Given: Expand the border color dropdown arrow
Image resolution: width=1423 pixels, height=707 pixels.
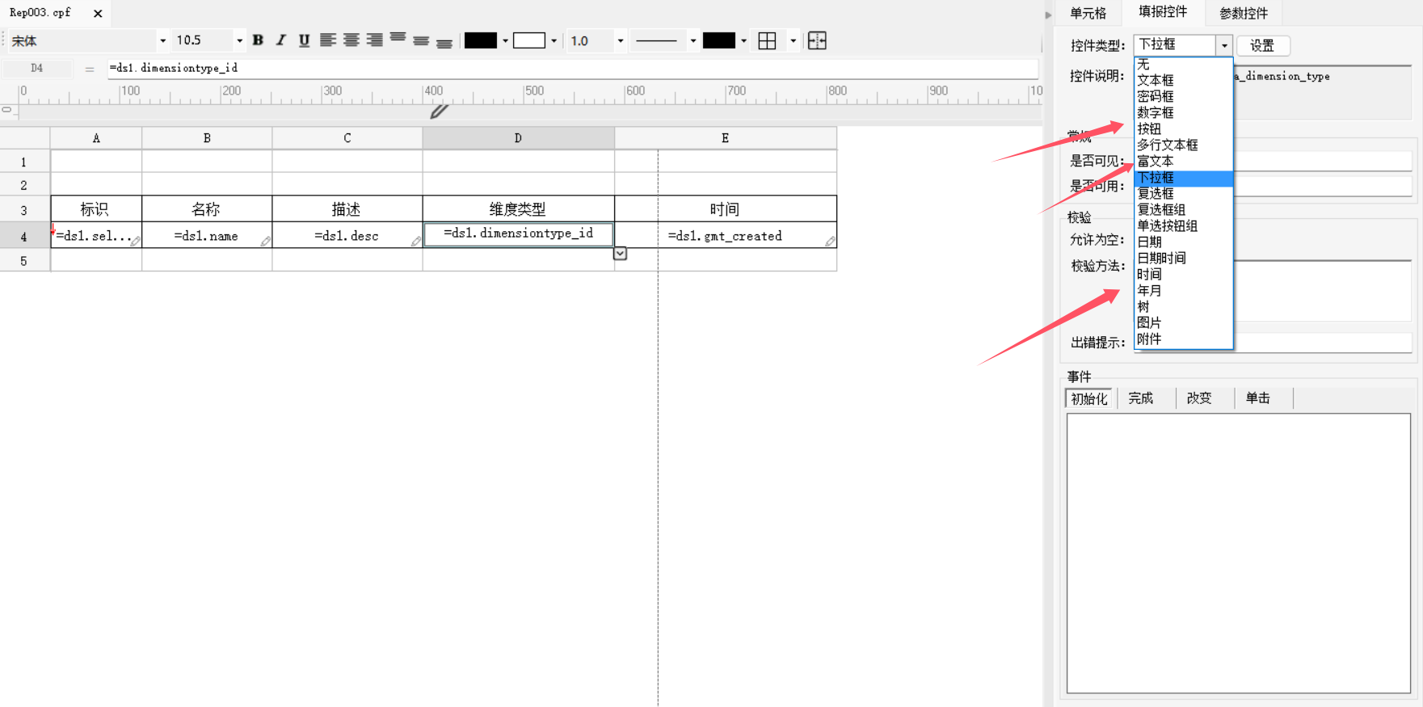Looking at the screenshot, I should point(743,40).
